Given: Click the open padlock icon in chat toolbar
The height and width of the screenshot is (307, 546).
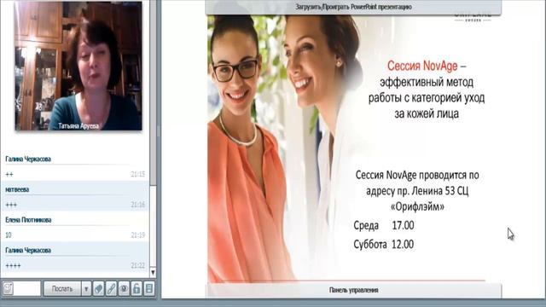Looking at the screenshot, I should point(136,289).
